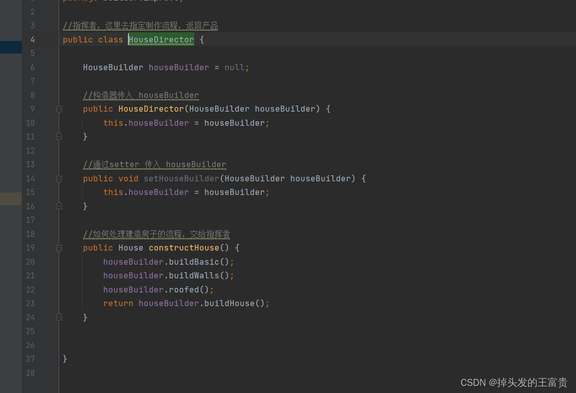Click fold end marker on line 24

pyautogui.click(x=59, y=317)
